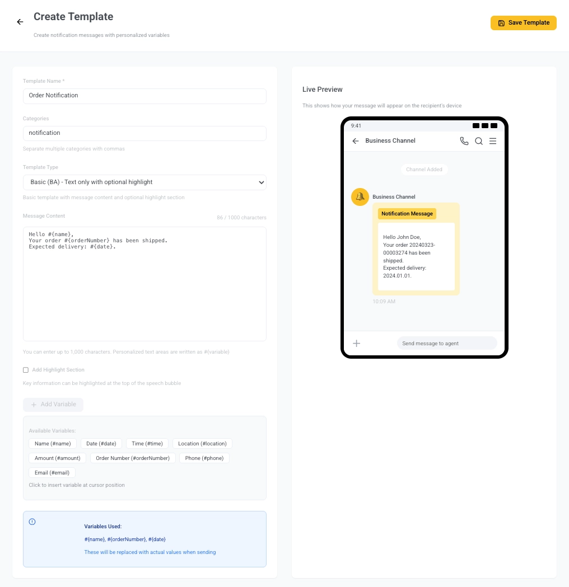Screen dimensions: 569x587
Task: Open search in the Business Channel preview
Action: [479, 141]
